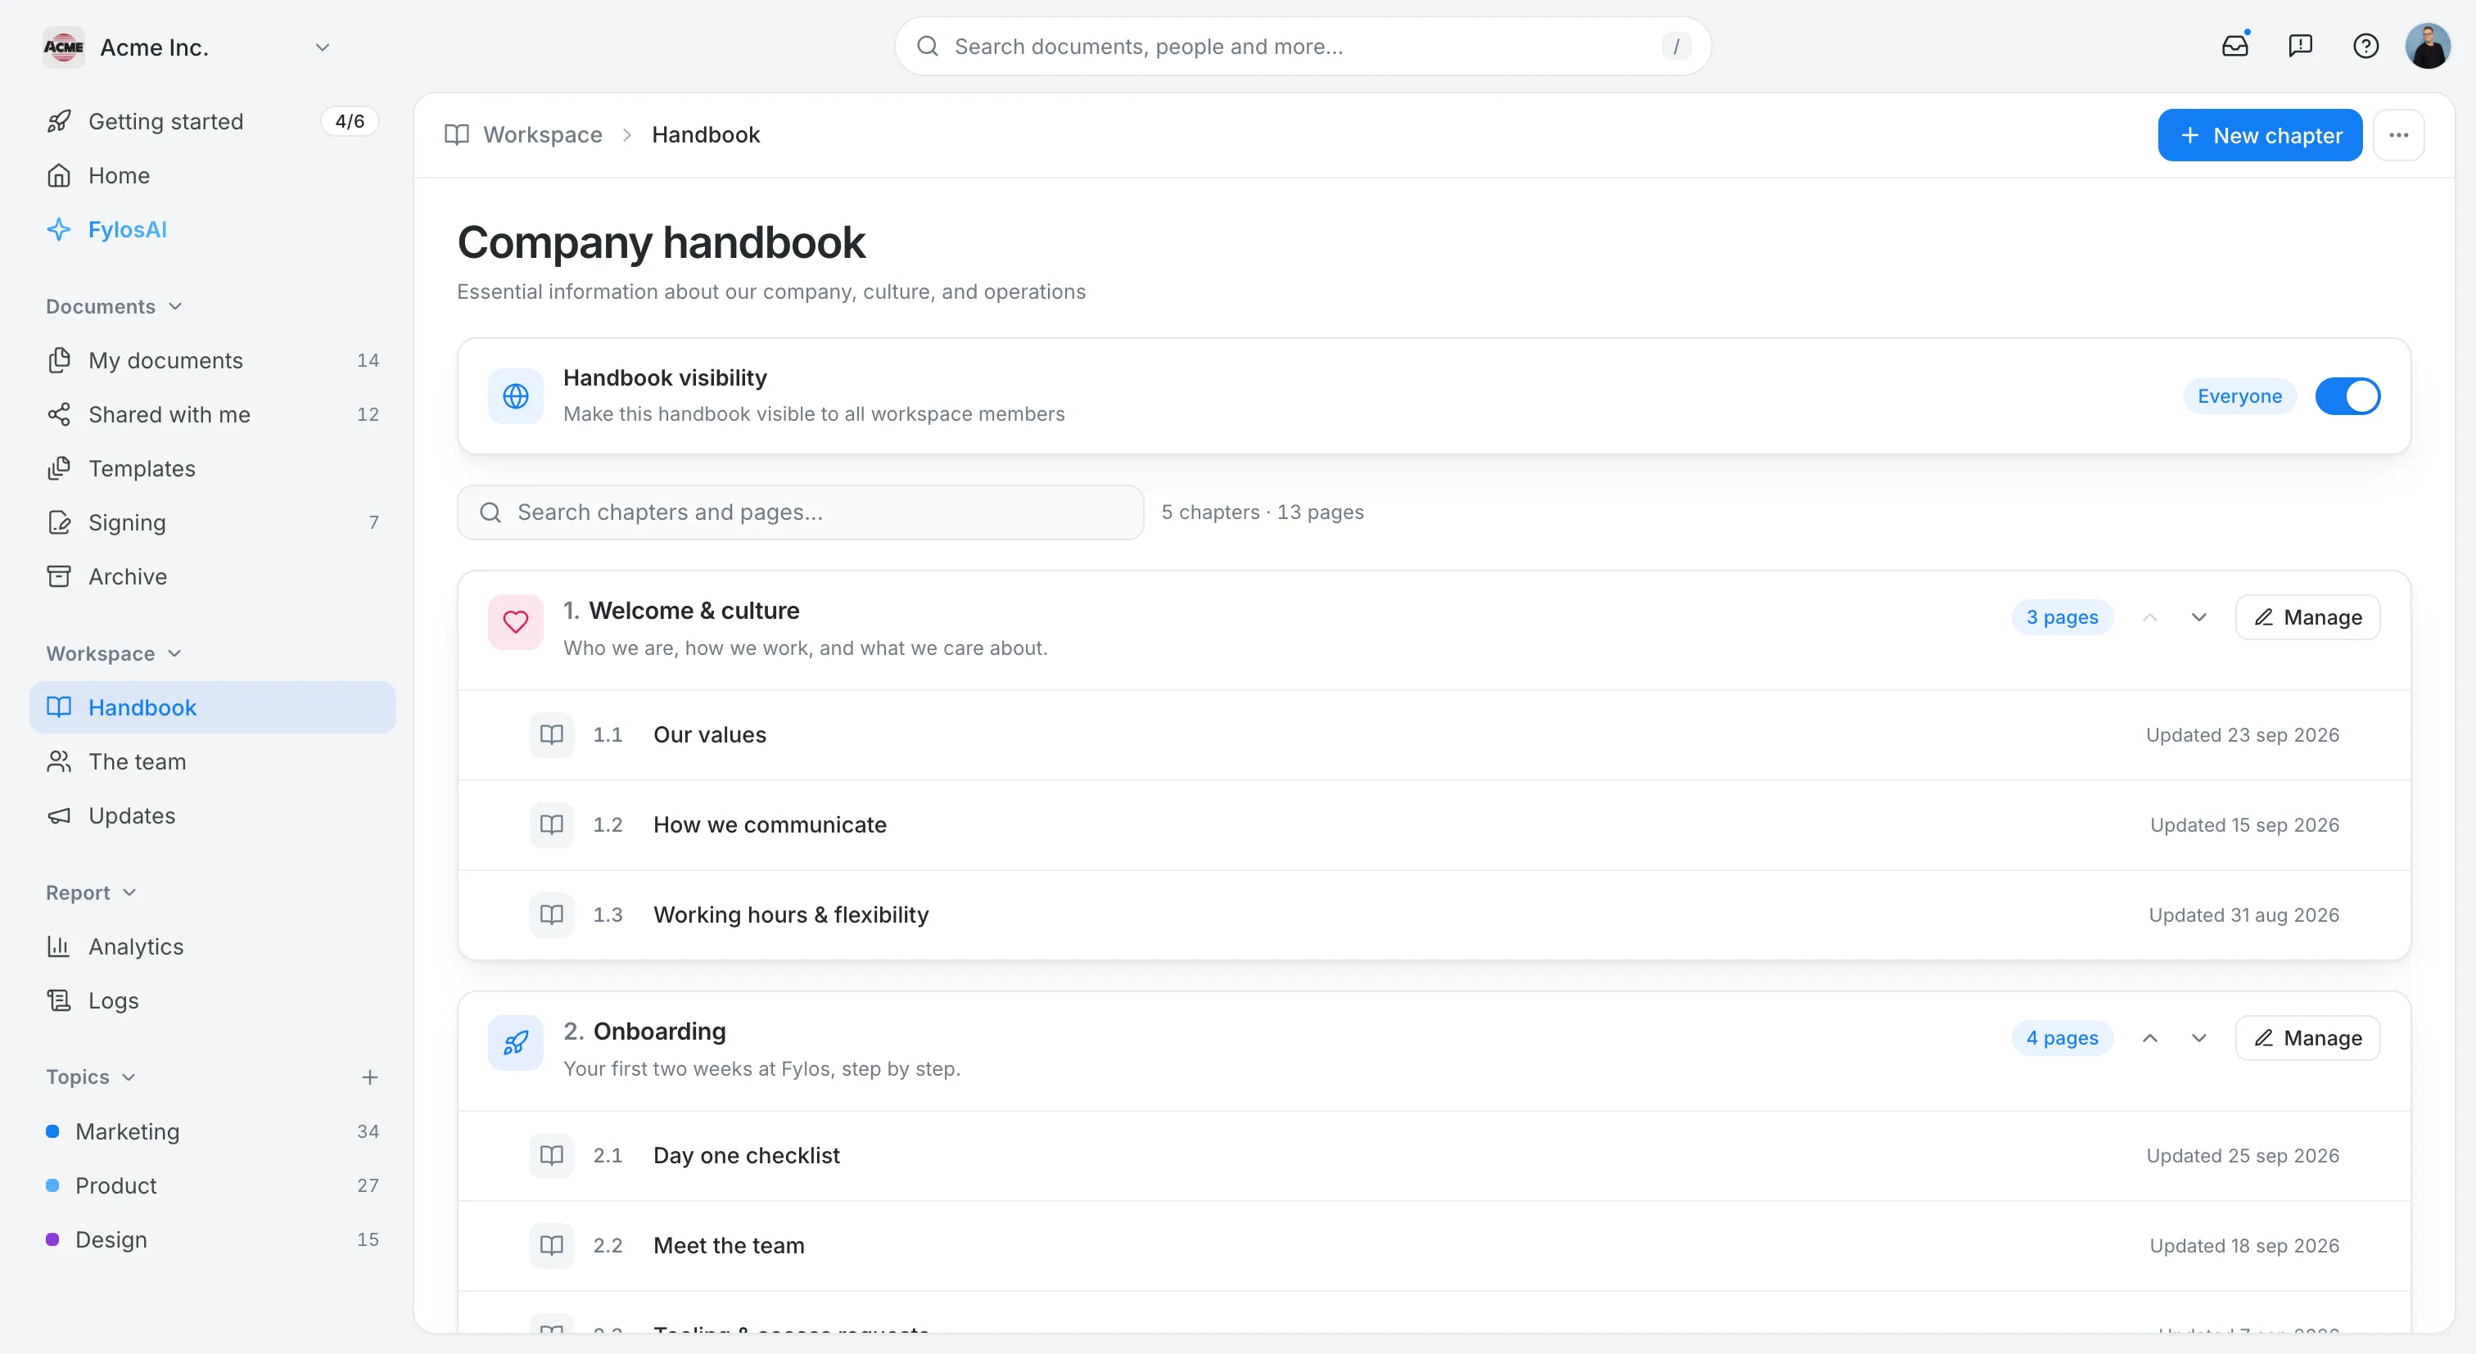Screen dimensions: 2476x1354
Task: Open Getting started in the sidebar
Action: coord(212,121)
